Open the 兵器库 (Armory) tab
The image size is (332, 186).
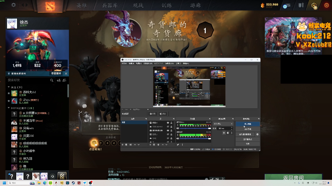coord(110,5)
